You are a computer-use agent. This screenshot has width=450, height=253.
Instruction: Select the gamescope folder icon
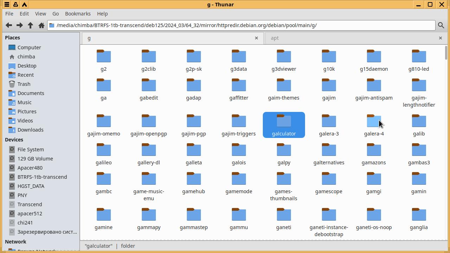[x=329, y=179]
